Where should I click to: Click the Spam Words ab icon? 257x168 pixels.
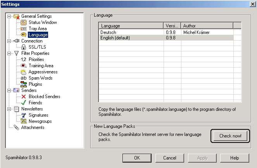pos(24,78)
